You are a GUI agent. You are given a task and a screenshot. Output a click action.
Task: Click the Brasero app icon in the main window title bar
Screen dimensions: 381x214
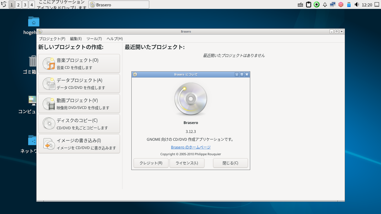click(40, 31)
